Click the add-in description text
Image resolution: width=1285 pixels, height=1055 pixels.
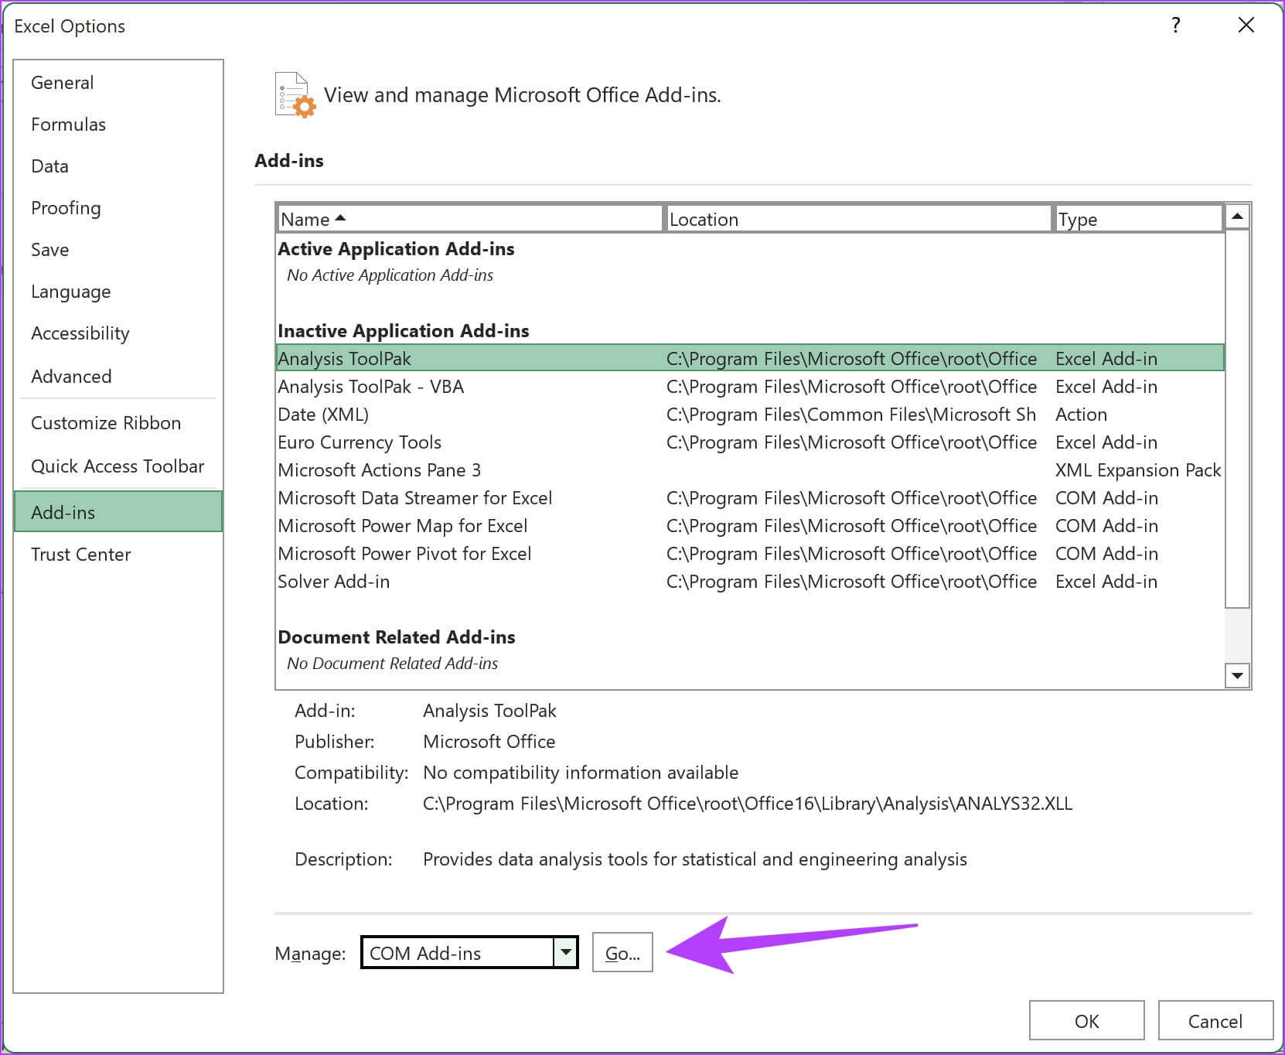point(694,859)
